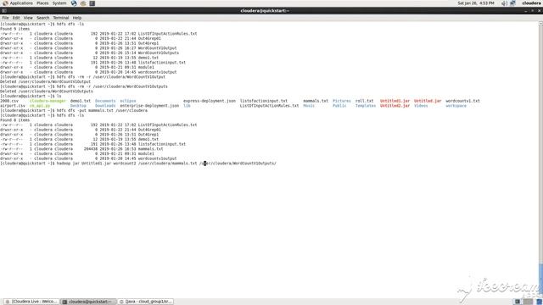Click 'Downloads' directory in listing
543x305 pixels.
105,106
